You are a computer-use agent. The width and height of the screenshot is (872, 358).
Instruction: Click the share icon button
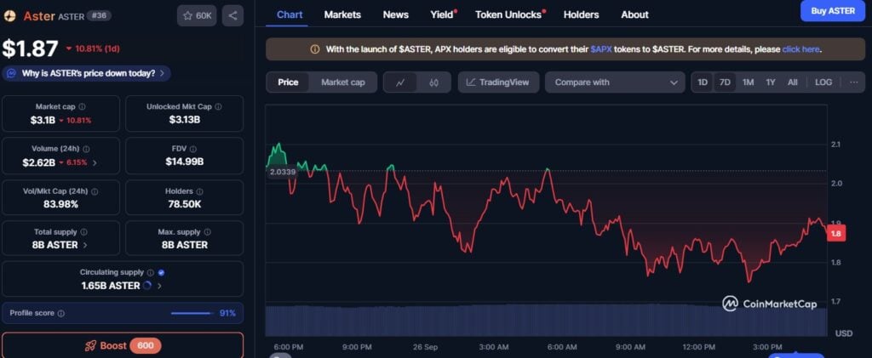(x=232, y=15)
